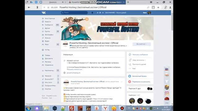The width and height of the screenshot is (198, 111).
Task: Focus the VK search field
Action: pyautogui.click(x=74, y=13)
